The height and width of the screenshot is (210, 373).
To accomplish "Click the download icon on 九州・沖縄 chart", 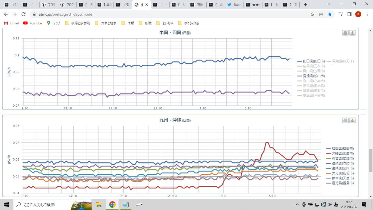I will pos(352,120).
